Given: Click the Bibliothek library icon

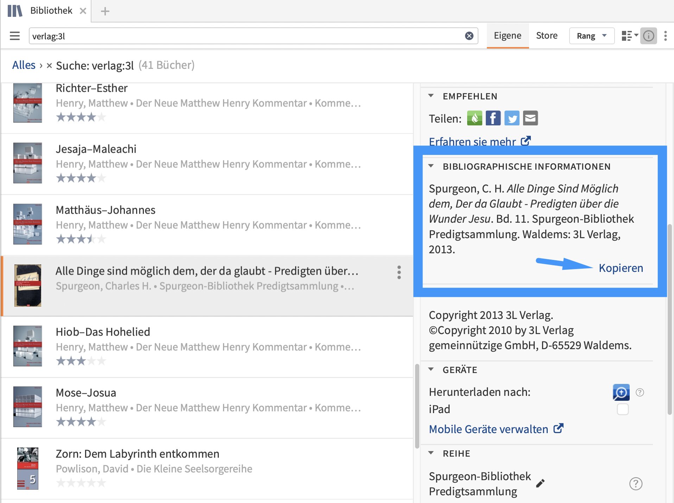Looking at the screenshot, I should coord(15,11).
